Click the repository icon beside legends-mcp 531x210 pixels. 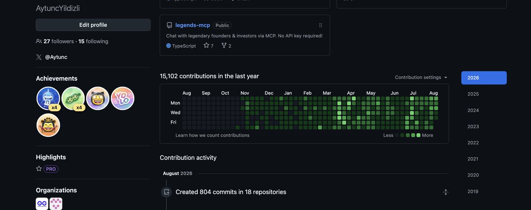[169, 26]
